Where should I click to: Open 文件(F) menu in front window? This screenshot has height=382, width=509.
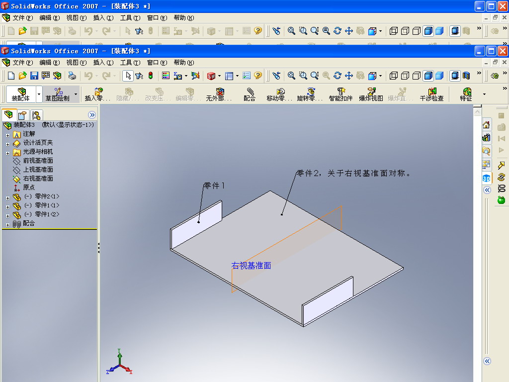23,62
